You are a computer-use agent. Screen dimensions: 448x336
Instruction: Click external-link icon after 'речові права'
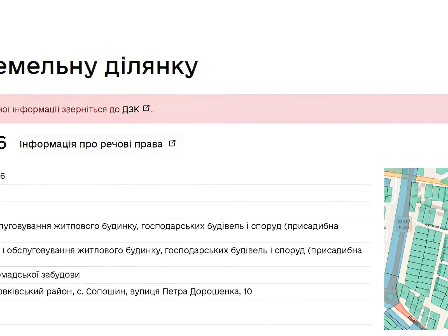(x=172, y=144)
